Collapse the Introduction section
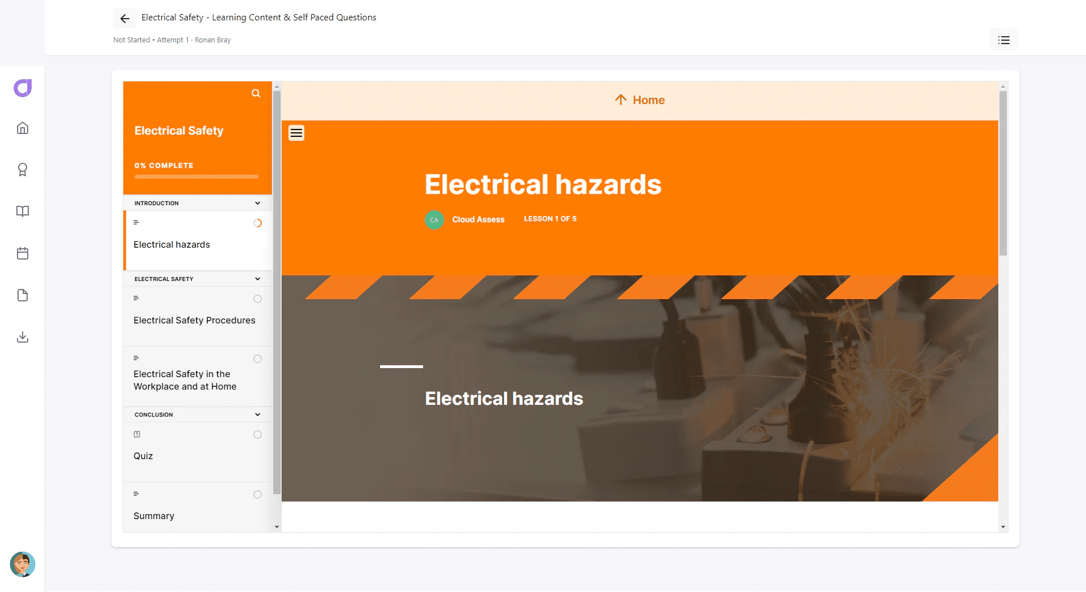1086x592 pixels. pyautogui.click(x=257, y=202)
